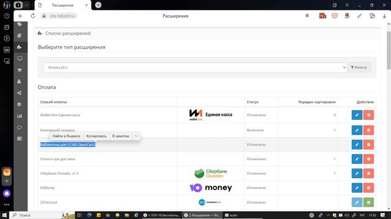Reload the page with refresh icon
Viewport: 391px width, 219px height.
[32, 16]
